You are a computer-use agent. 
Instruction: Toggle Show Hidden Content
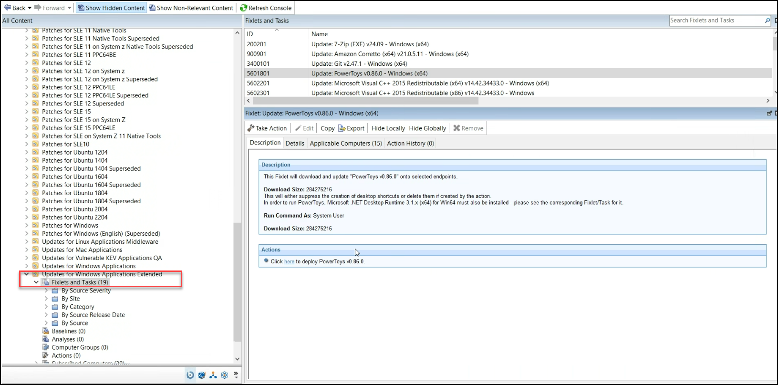tap(111, 8)
